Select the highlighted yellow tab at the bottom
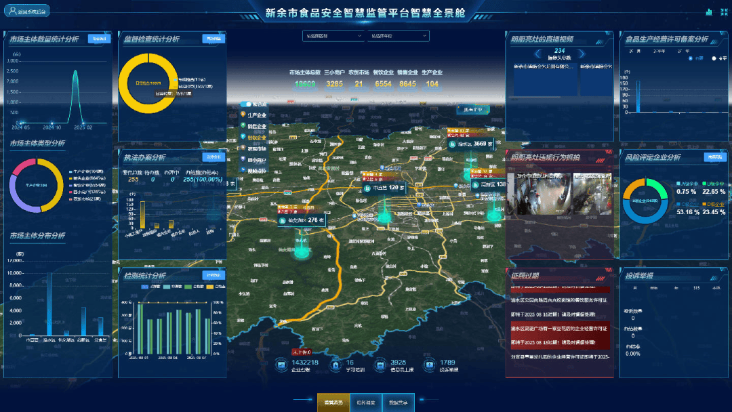Screen dimensions: 732x412 tap(333, 403)
